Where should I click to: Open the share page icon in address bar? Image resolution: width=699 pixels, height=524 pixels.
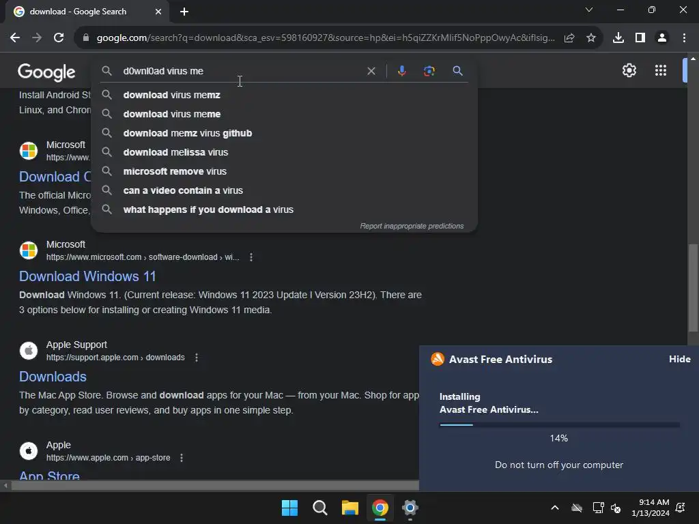[x=569, y=38]
